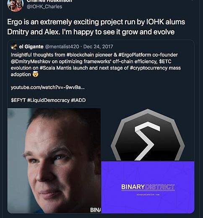Open the portrait photo thumbnail
This screenshot has width=203, height=218.
pyautogui.click(x=54, y=161)
